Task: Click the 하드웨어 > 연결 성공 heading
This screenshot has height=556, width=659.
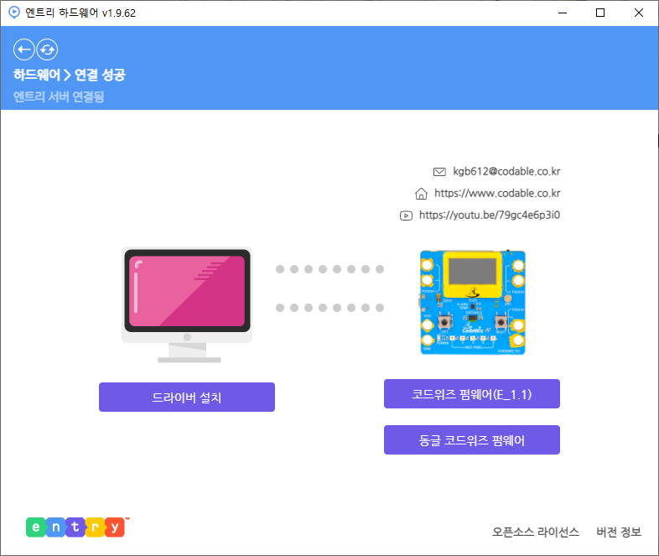Action: click(x=70, y=75)
